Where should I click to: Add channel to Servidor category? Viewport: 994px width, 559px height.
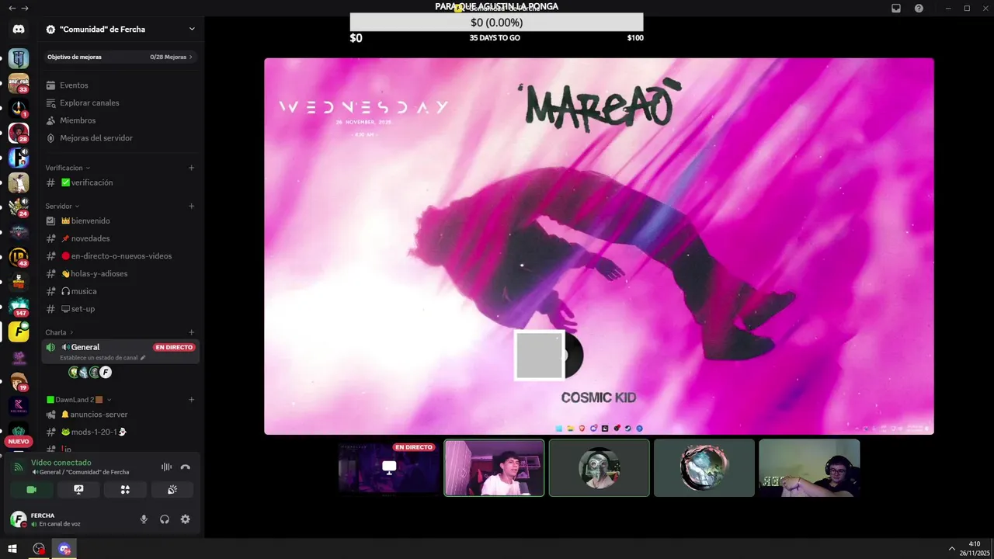191,206
